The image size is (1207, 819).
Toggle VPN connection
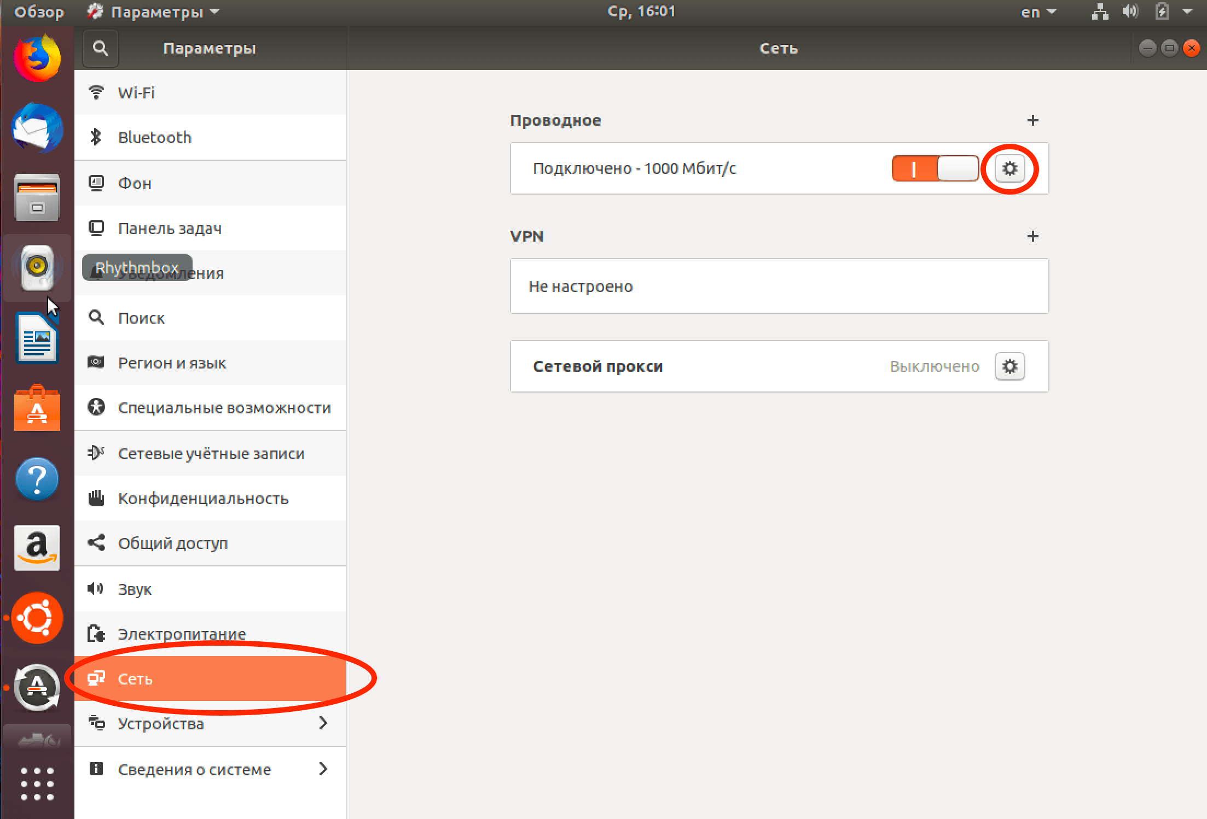tap(1035, 235)
